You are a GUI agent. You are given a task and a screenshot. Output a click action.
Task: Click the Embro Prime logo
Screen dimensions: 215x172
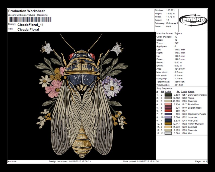point(193,20)
